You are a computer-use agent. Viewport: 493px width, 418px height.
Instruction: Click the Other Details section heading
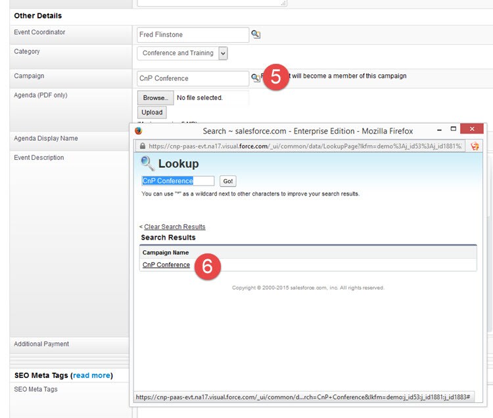(x=37, y=16)
